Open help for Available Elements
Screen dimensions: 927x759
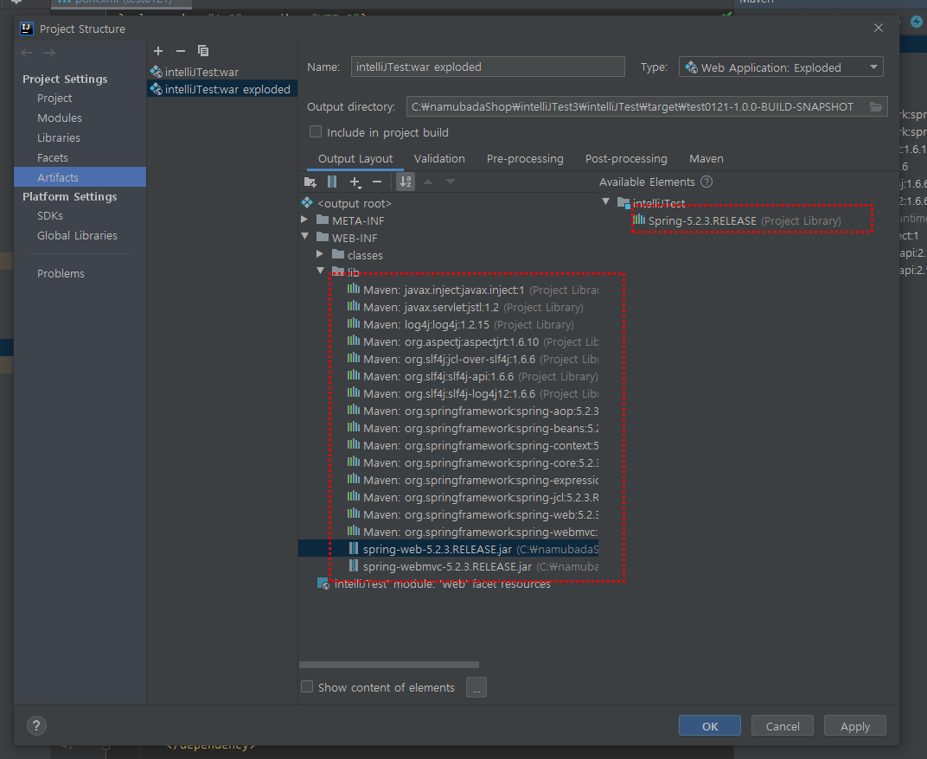pos(706,182)
